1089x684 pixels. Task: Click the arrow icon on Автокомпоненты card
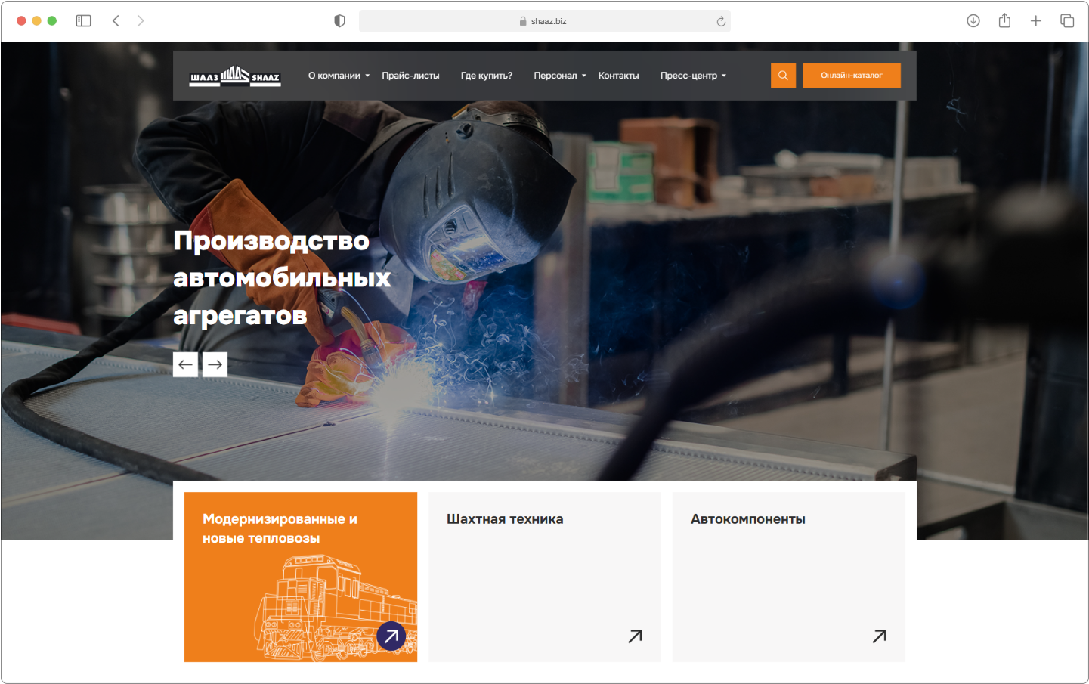(879, 636)
